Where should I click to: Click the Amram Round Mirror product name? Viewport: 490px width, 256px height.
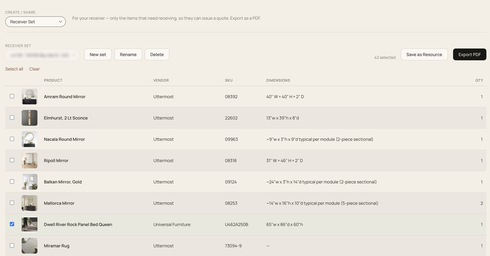[x=65, y=97]
